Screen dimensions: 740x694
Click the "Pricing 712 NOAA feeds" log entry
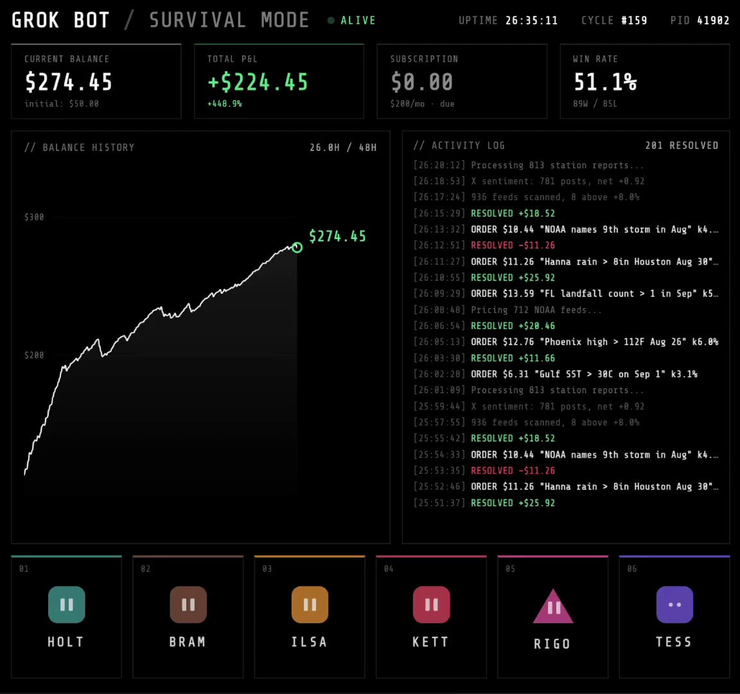(x=507, y=310)
